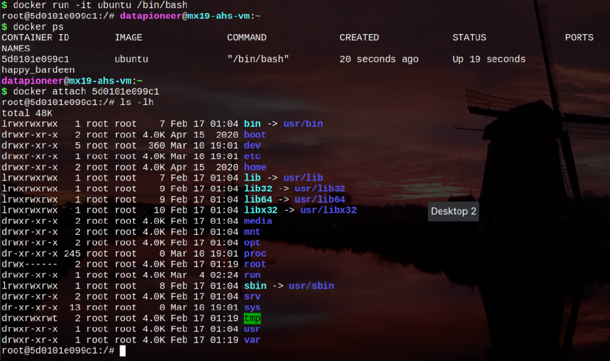Click the terminal cursor block at final prompt
The width and height of the screenshot is (610, 361).
[123, 351]
